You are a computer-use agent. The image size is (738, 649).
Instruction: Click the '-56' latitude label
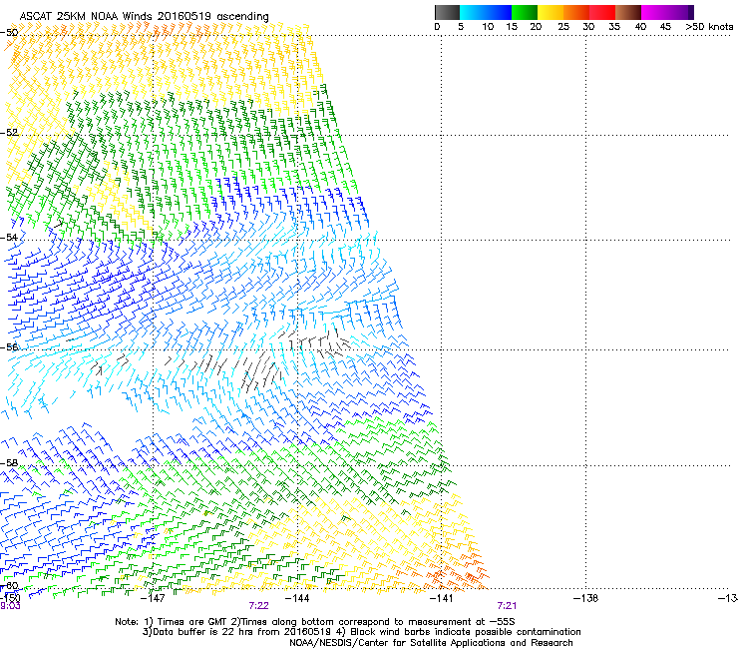click(9, 346)
